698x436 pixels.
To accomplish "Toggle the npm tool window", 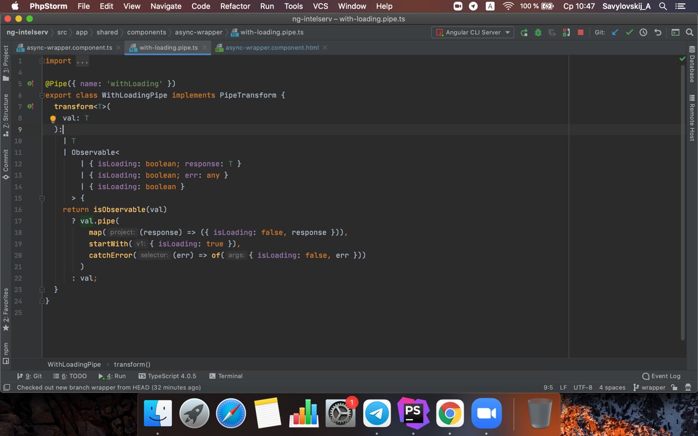I will click(x=6, y=353).
